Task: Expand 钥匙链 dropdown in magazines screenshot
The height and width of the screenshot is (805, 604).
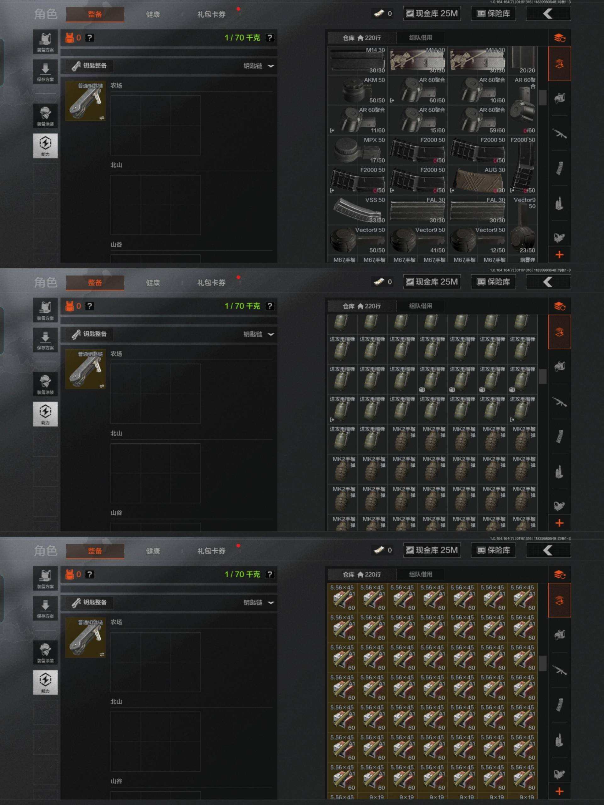Action: (259, 66)
